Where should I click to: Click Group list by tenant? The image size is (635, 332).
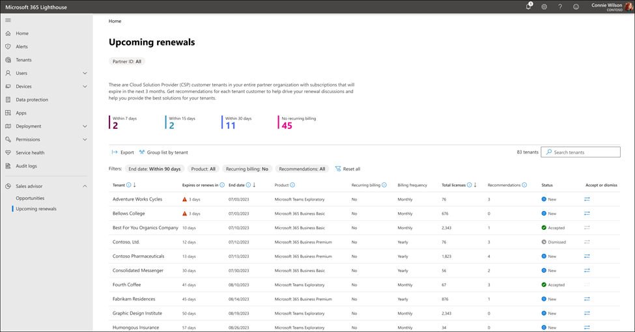pyautogui.click(x=163, y=152)
